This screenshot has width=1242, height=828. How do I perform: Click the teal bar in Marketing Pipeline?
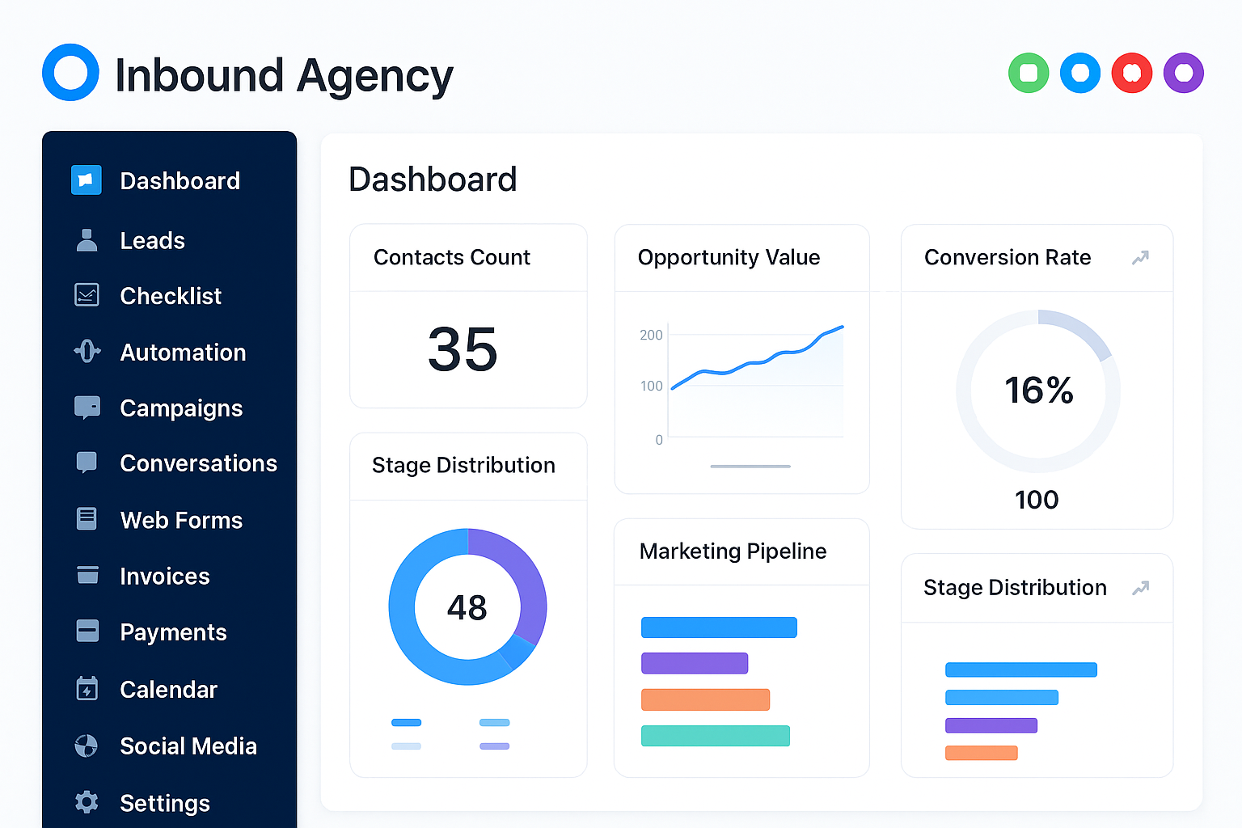pyautogui.click(x=715, y=736)
